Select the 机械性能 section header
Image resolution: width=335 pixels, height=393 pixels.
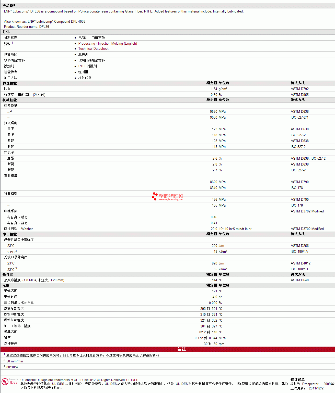click(x=9, y=100)
